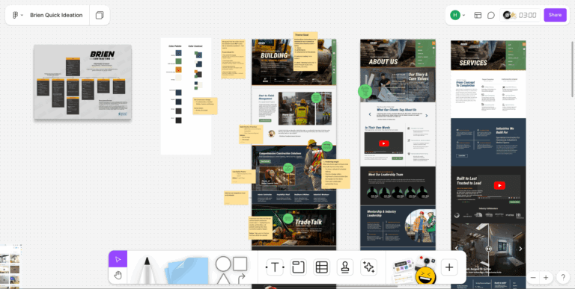Image resolution: width=575 pixels, height=289 pixels.
Task: Open the stickers and widgets tray
Action: tap(413, 270)
